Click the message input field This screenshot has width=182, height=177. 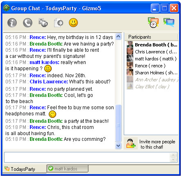[x=87, y=157]
